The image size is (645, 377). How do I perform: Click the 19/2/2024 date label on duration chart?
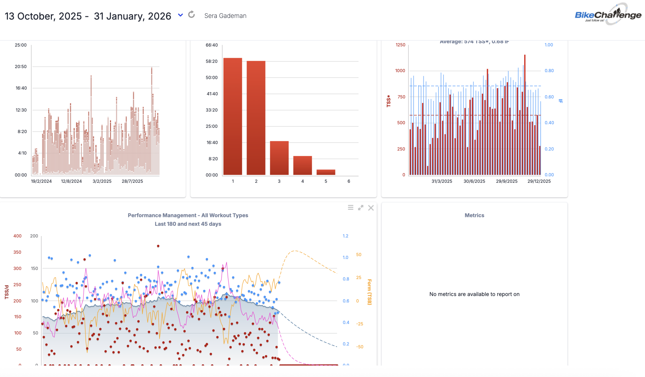click(41, 181)
